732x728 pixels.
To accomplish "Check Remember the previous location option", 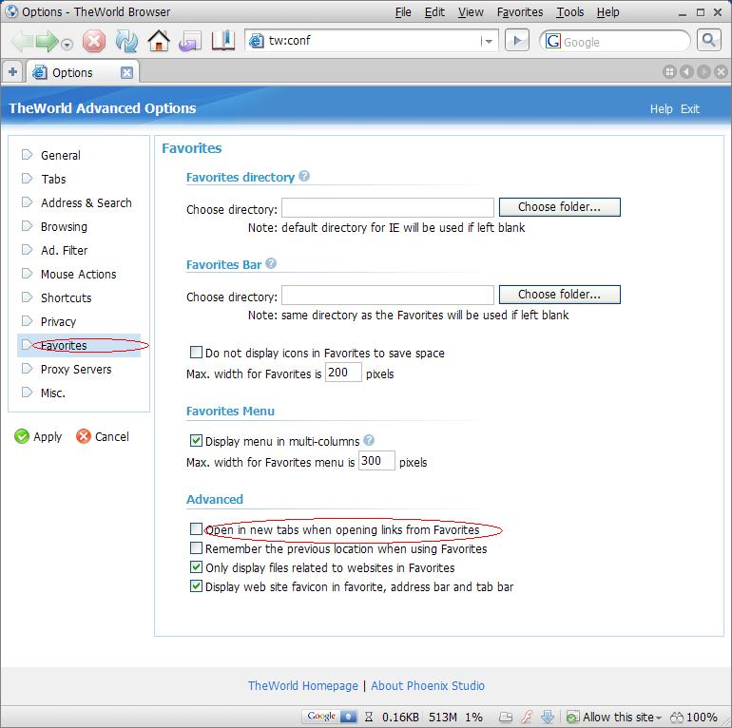I will point(196,547).
